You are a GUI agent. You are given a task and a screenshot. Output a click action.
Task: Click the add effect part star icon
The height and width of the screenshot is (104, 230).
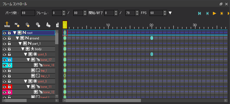click(x=27, y=25)
